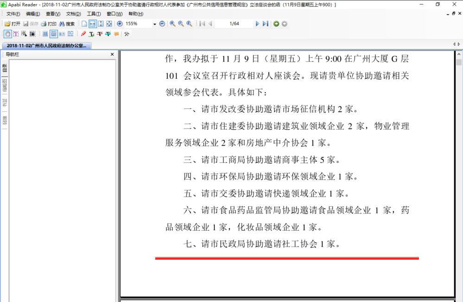Select the 2018-11-02 document tab
463x302 pixels.
click(x=46, y=46)
